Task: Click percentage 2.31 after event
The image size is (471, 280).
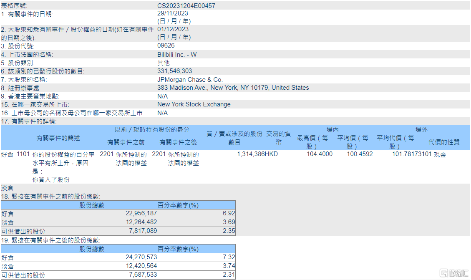Action: point(229,275)
